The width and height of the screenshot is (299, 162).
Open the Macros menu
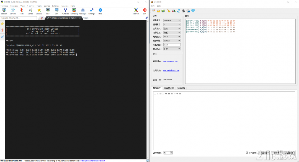coord(65,6)
